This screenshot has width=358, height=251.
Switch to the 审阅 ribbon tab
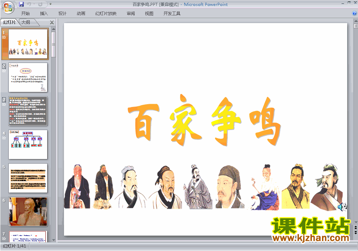point(131,14)
